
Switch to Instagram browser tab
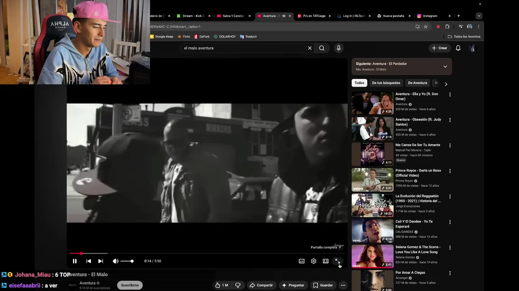[x=433, y=16]
